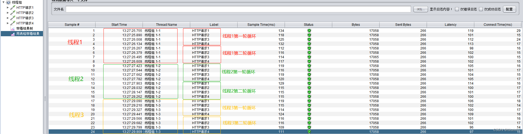The image size is (523, 134).
Task: Click the success status icon in sample 13
Action: (x=309, y=83)
